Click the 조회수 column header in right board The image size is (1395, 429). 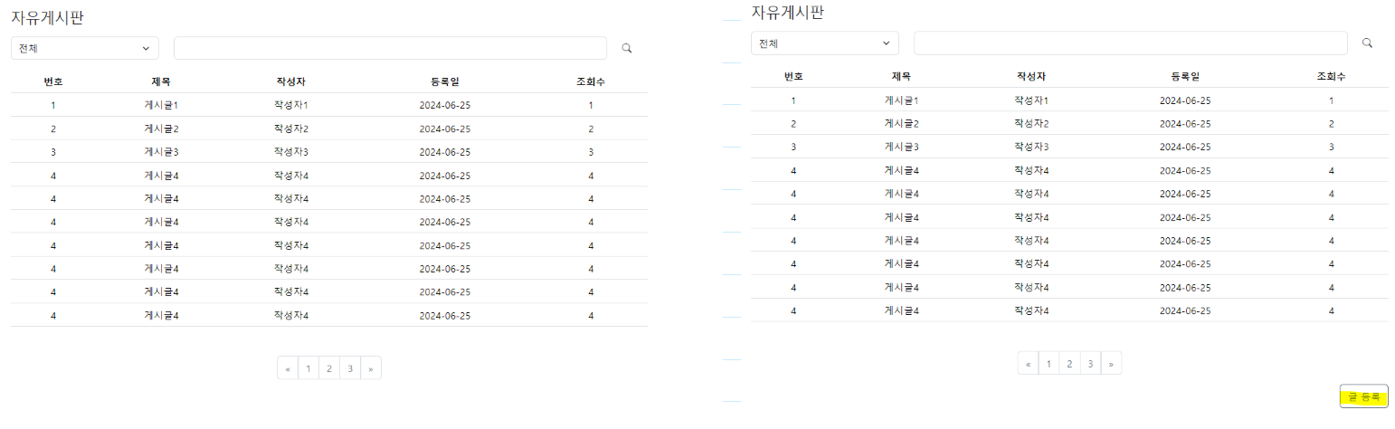tap(1331, 76)
